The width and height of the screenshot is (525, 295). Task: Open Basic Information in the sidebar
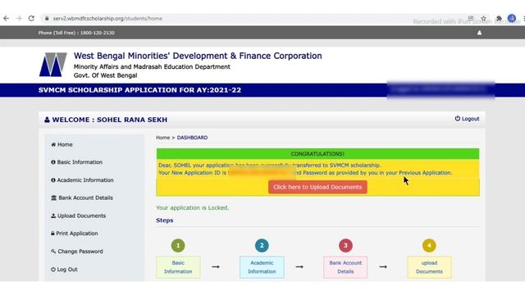76,162
